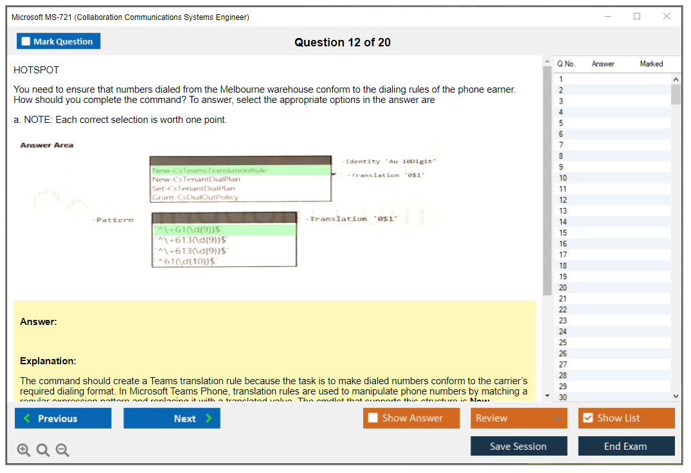The height and width of the screenshot is (473, 691).
Task: Maximize the exam window
Action: click(x=637, y=16)
